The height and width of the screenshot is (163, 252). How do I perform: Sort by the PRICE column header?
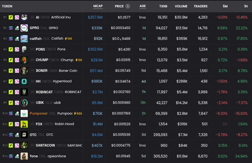coord(119,6)
